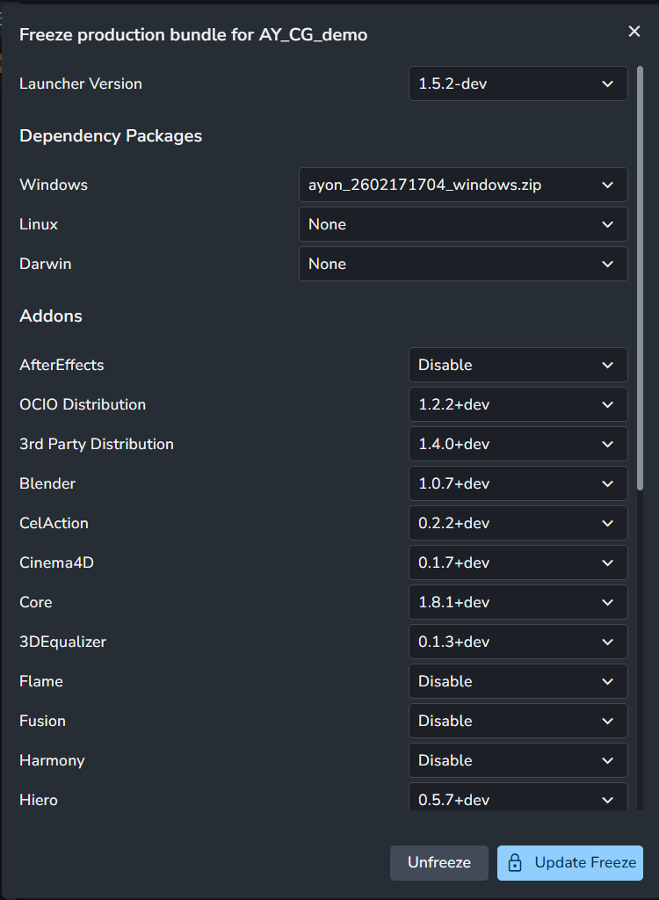Open the Flame addon version dropdown
Screen dimensions: 659x900
pyautogui.click(x=518, y=681)
